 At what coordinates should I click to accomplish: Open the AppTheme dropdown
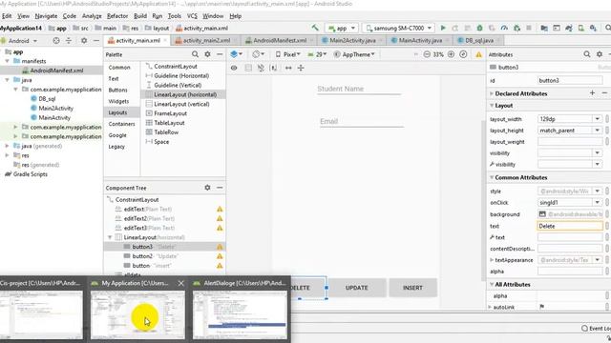pyautogui.click(x=354, y=54)
